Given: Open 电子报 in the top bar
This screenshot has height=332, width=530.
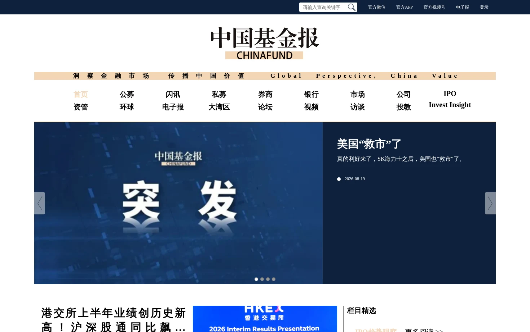Looking at the screenshot, I should coord(463,7).
